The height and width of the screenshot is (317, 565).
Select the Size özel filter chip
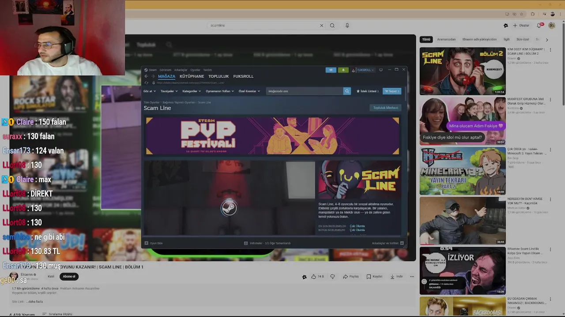click(523, 39)
